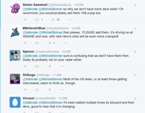Viewport: 145px width, 113px height.
Task: Favorite Spence's tweet
Action: 50,66
